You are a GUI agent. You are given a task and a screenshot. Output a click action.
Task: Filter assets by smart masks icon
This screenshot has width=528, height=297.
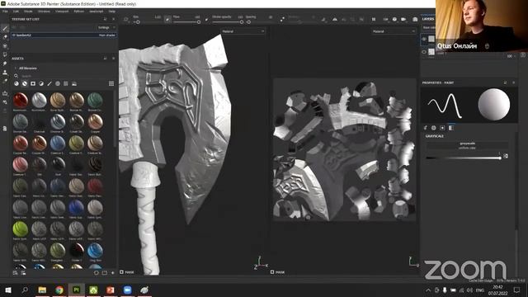click(x=33, y=83)
